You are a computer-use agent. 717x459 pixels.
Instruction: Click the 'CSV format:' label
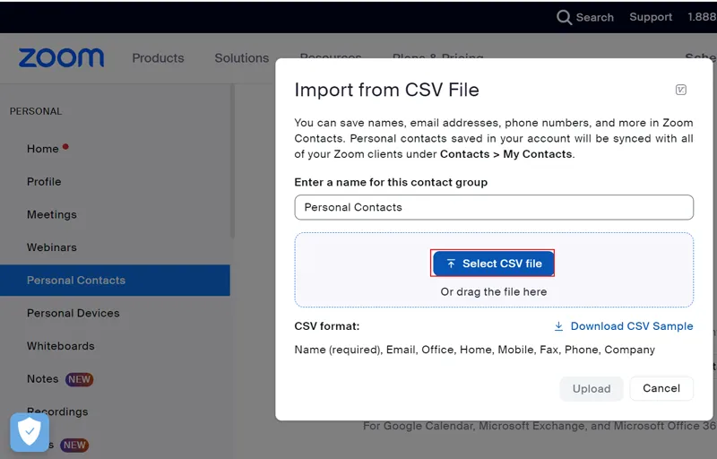pos(327,326)
